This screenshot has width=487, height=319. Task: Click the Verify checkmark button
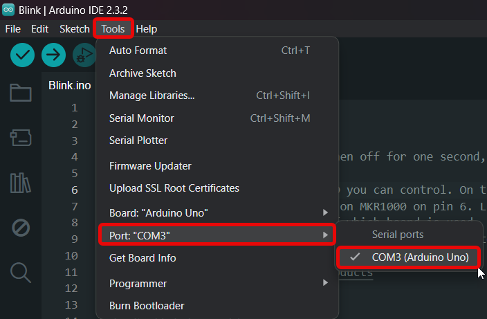[22, 55]
